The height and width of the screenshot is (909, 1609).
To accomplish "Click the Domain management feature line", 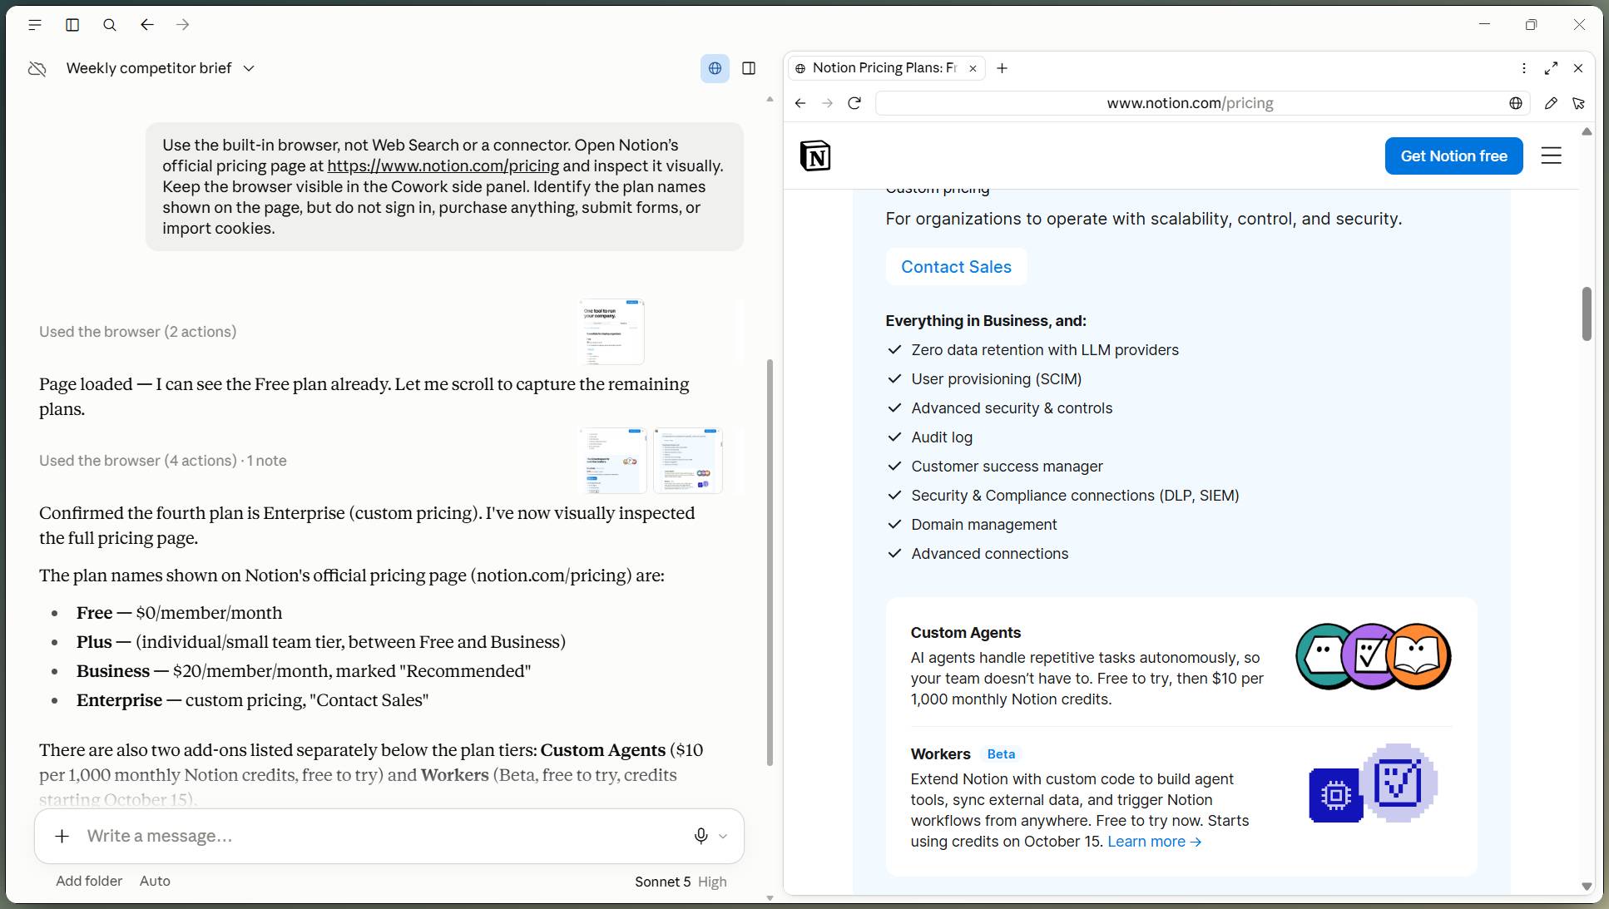I will pyautogui.click(x=983, y=525).
